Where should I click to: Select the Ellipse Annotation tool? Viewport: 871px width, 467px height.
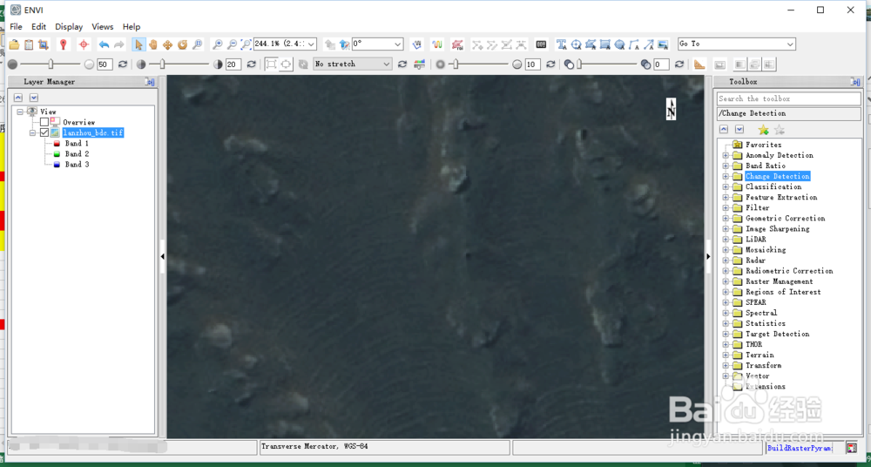point(619,44)
